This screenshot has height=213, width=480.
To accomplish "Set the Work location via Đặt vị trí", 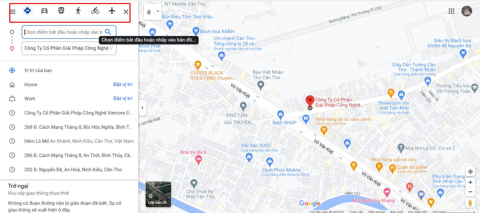I will [123, 99].
